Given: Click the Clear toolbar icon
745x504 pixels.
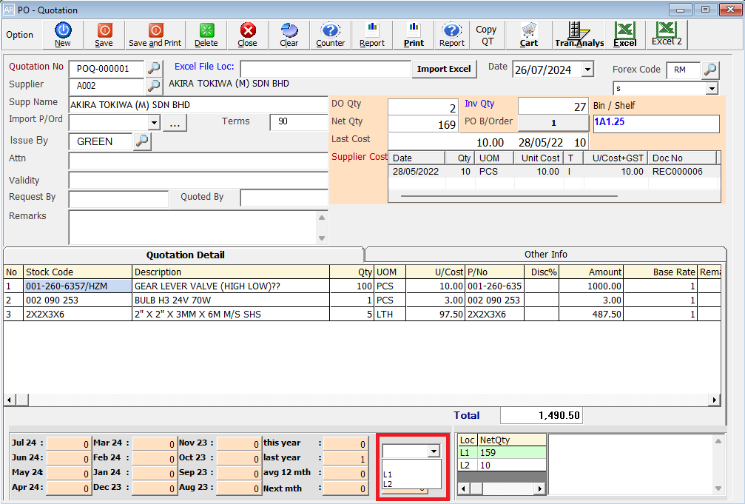Looking at the screenshot, I should click(x=289, y=35).
